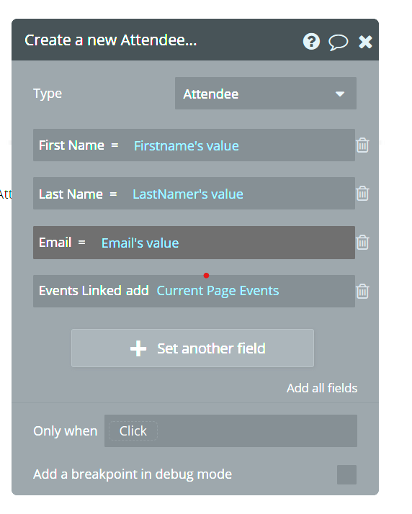Click the plus icon in Set another field

click(138, 348)
